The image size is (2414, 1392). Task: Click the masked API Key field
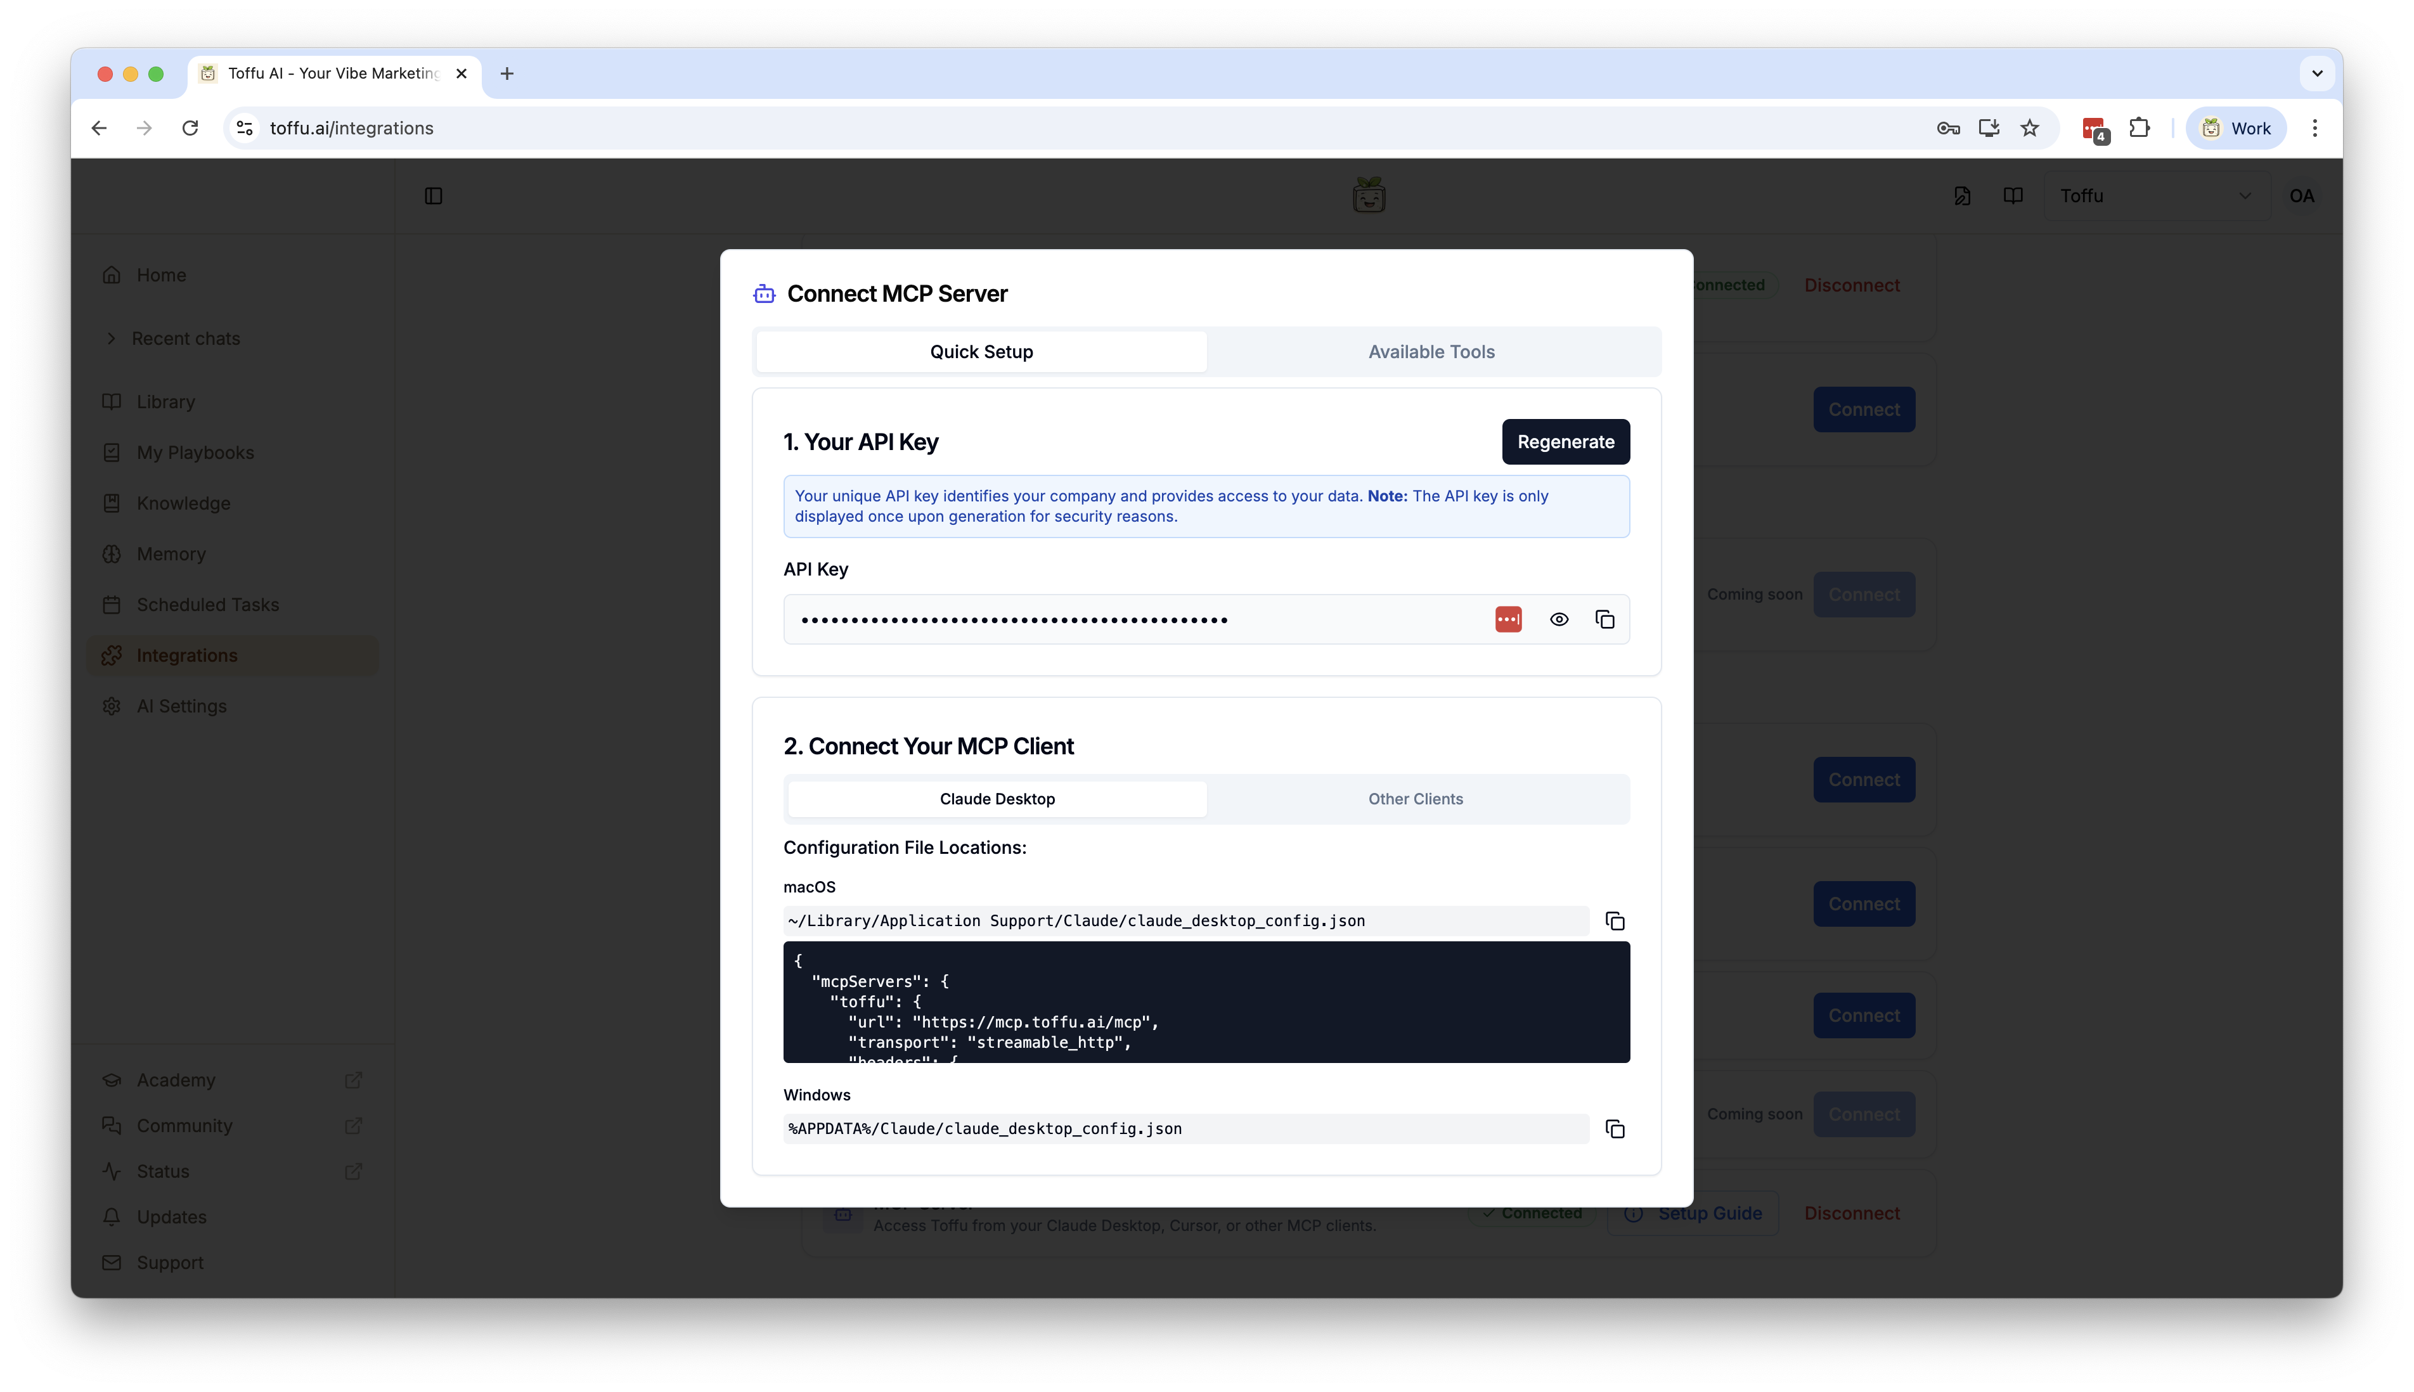1128,619
